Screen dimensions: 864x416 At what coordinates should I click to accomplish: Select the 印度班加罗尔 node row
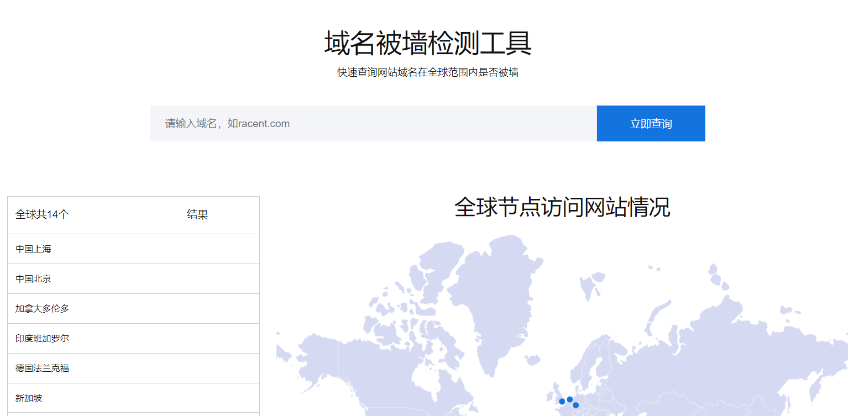coord(133,338)
